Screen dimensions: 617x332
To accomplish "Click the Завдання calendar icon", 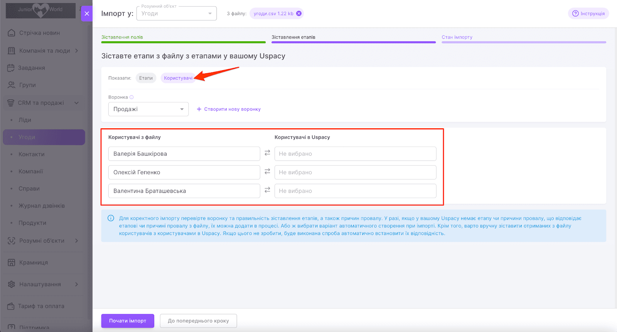I will (x=11, y=68).
